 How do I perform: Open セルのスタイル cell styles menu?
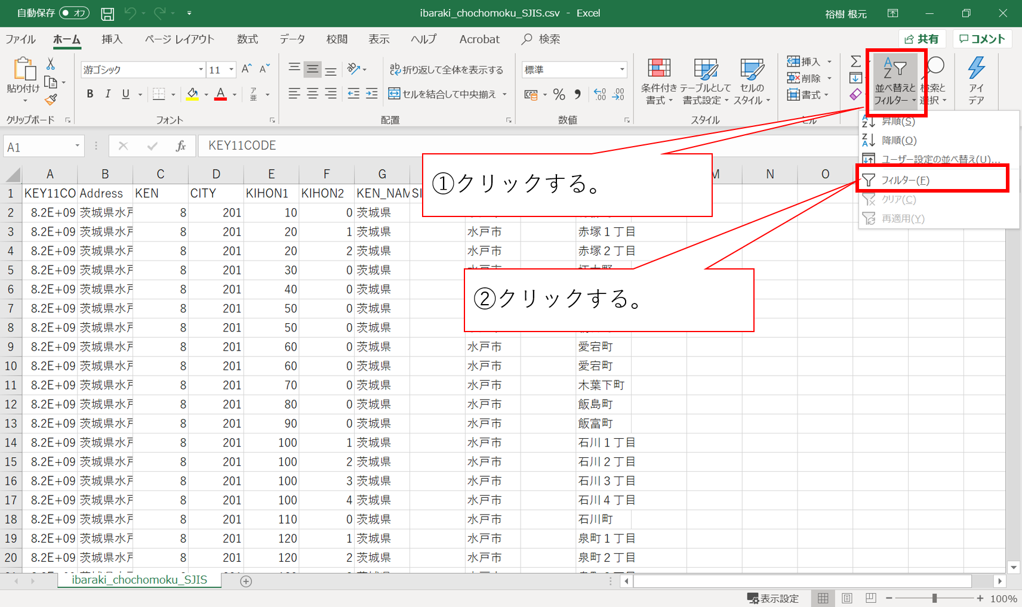click(752, 82)
